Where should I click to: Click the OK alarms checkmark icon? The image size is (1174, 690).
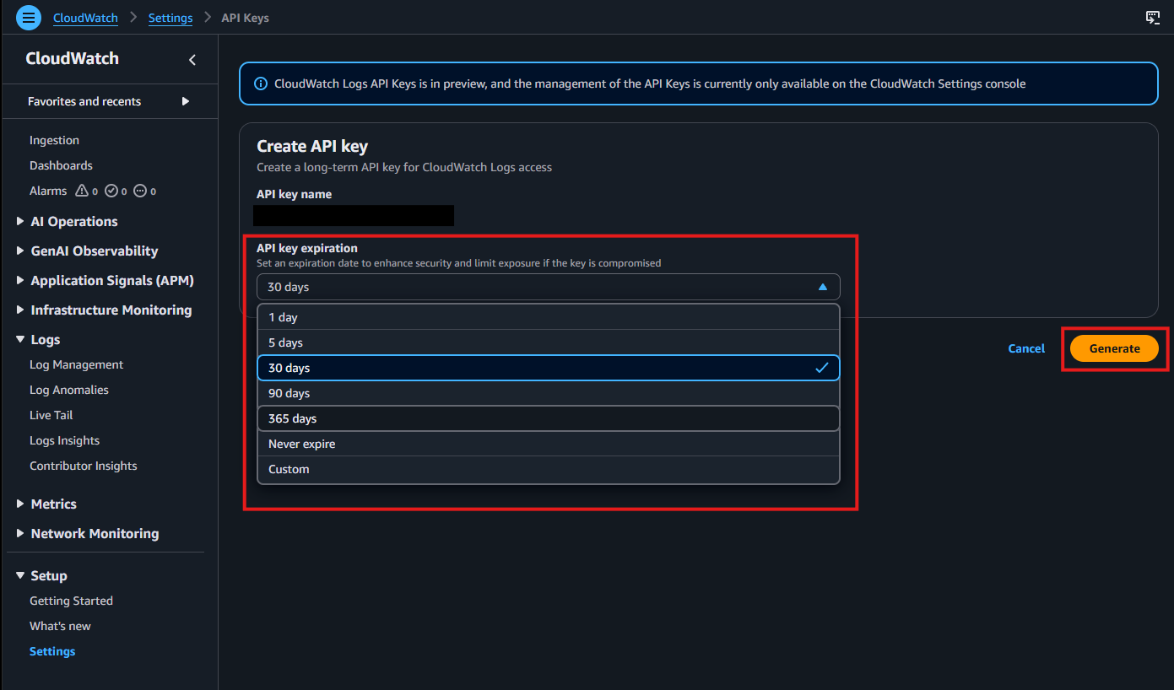(110, 191)
